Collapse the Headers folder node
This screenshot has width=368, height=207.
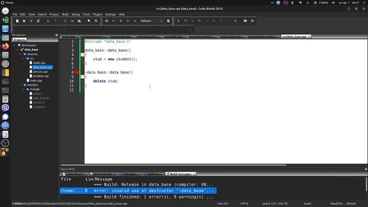21,85
